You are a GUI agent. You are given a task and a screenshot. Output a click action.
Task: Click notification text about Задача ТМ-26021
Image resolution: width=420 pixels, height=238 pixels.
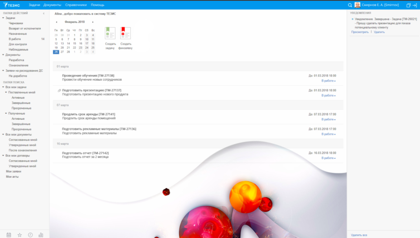pyautogui.click(x=386, y=23)
